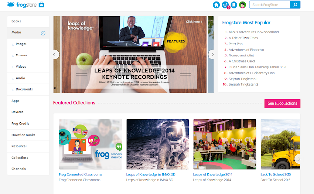Viewport: 314px width, 194px height.
Task: Open the library book icon in header
Action: click(234, 5)
